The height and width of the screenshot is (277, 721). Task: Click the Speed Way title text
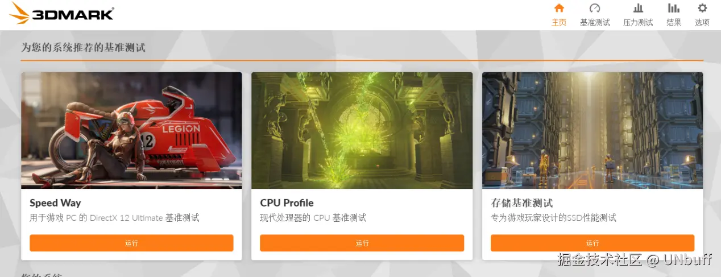pos(55,203)
